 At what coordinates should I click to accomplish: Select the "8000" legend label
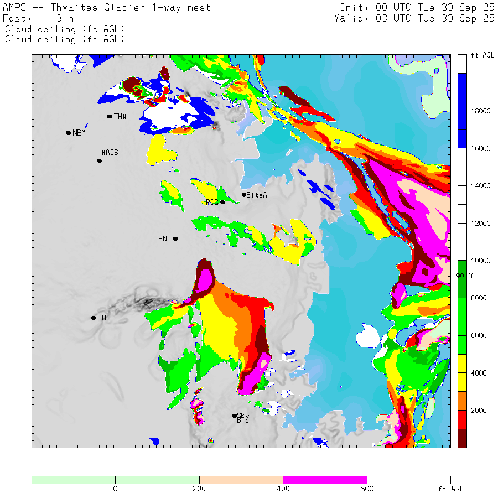pos(479,298)
